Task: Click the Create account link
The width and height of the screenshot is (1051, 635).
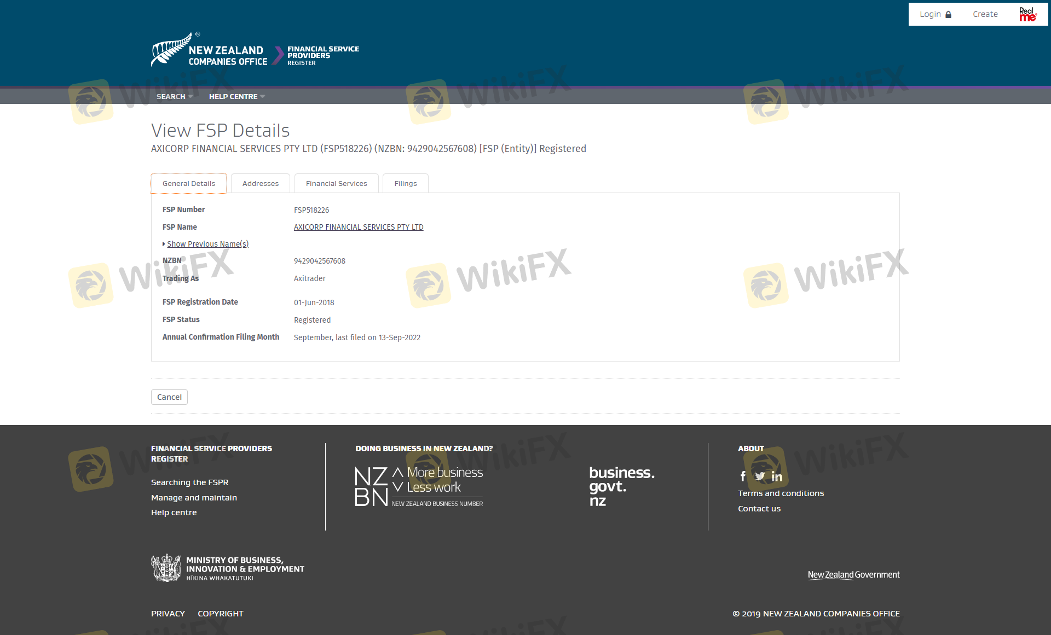Action: 985,14
